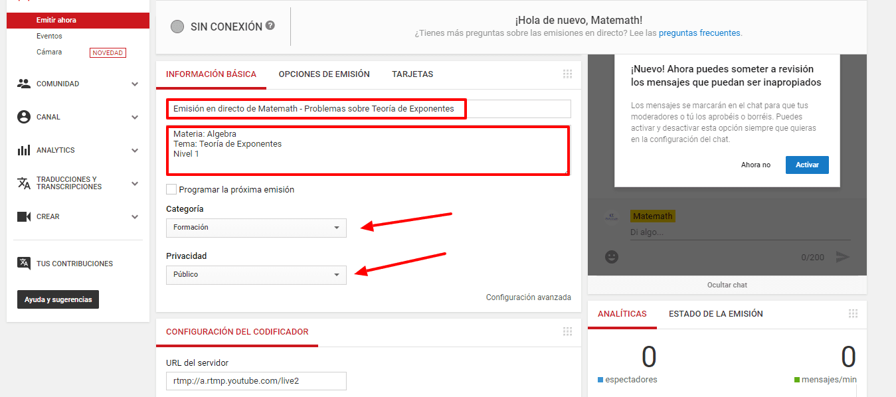Click the Canal account icon

(24, 117)
